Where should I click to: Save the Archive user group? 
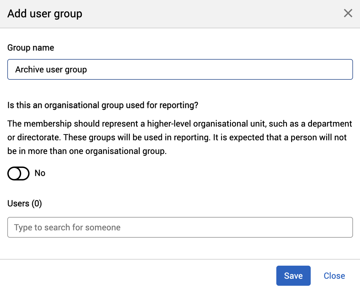point(293,275)
